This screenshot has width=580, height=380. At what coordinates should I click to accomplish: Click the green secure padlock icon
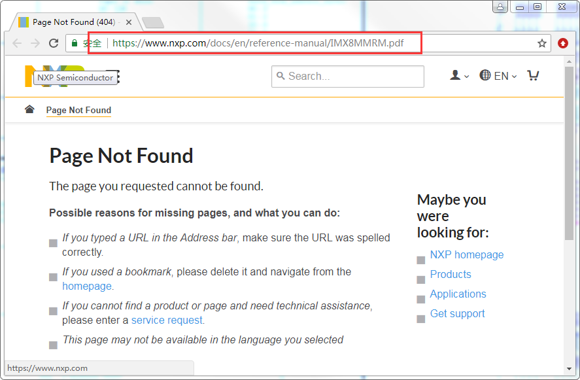pyautogui.click(x=75, y=43)
